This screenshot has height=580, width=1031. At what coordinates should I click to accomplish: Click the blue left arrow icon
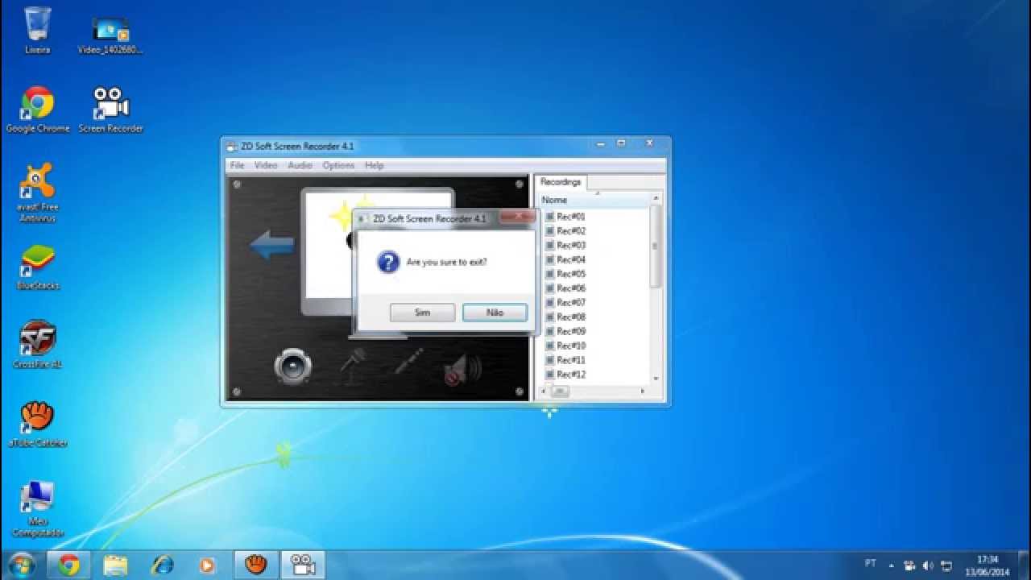pyautogui.click(x=272, y=245)
